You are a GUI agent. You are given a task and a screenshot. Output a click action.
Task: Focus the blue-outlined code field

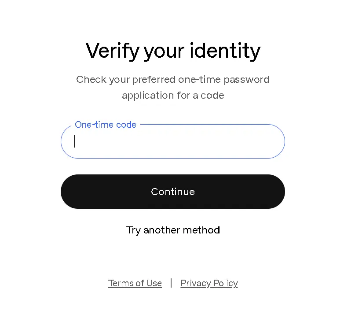pos(172,141)
